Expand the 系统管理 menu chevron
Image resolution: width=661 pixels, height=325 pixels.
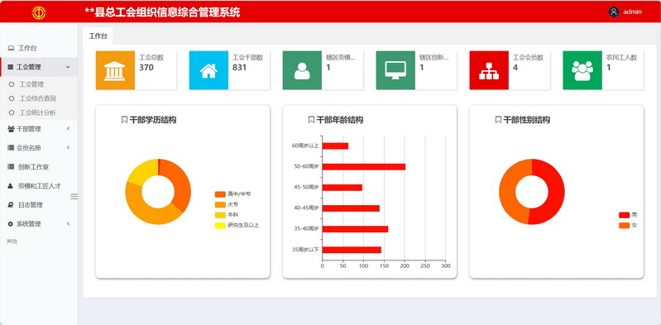[68, 223]
